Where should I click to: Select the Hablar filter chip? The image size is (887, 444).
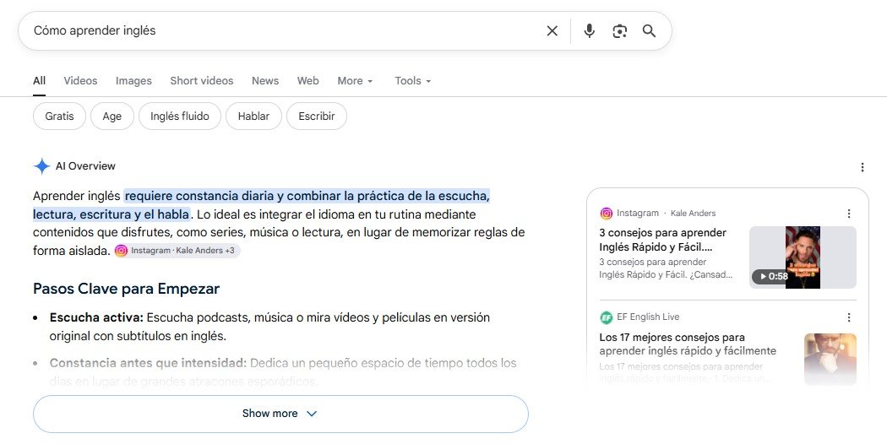point(253,116)
